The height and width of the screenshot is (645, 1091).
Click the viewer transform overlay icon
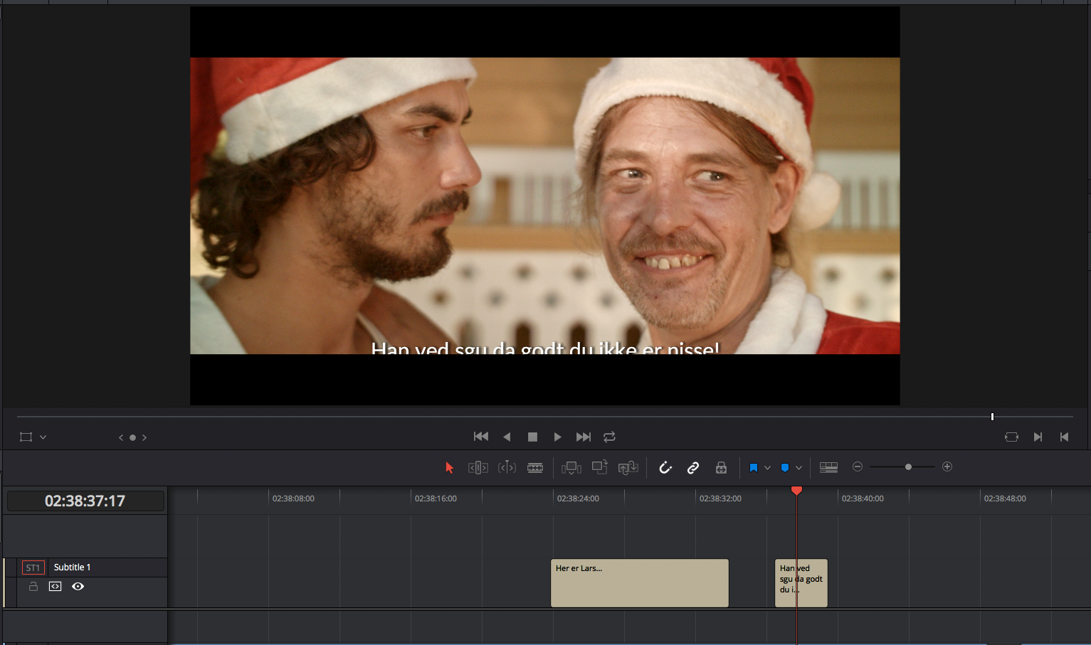26,437
